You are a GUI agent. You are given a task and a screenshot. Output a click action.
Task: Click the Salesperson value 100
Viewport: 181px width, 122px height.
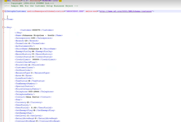coord(33,38)
